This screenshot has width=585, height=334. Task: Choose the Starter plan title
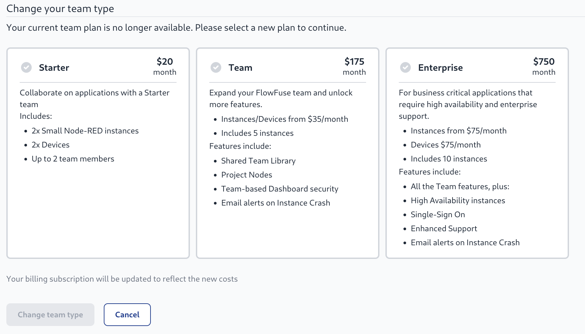(x=54, y=67)
